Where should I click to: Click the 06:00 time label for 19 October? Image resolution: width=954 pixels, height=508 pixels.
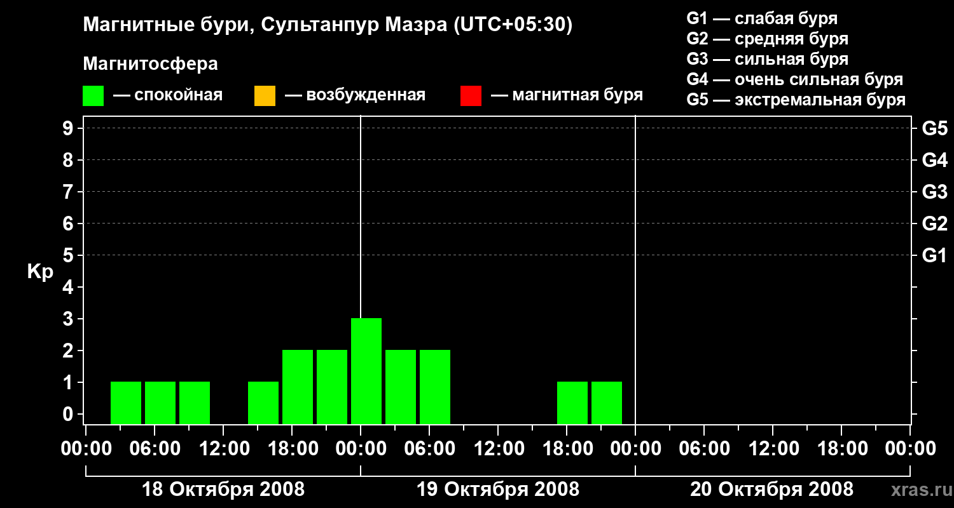[429, 449]
